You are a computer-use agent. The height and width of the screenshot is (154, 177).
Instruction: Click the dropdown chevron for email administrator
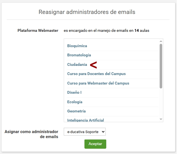coord(103,132)
